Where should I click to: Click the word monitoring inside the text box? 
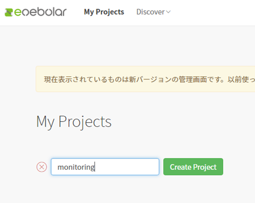(76, 167)
